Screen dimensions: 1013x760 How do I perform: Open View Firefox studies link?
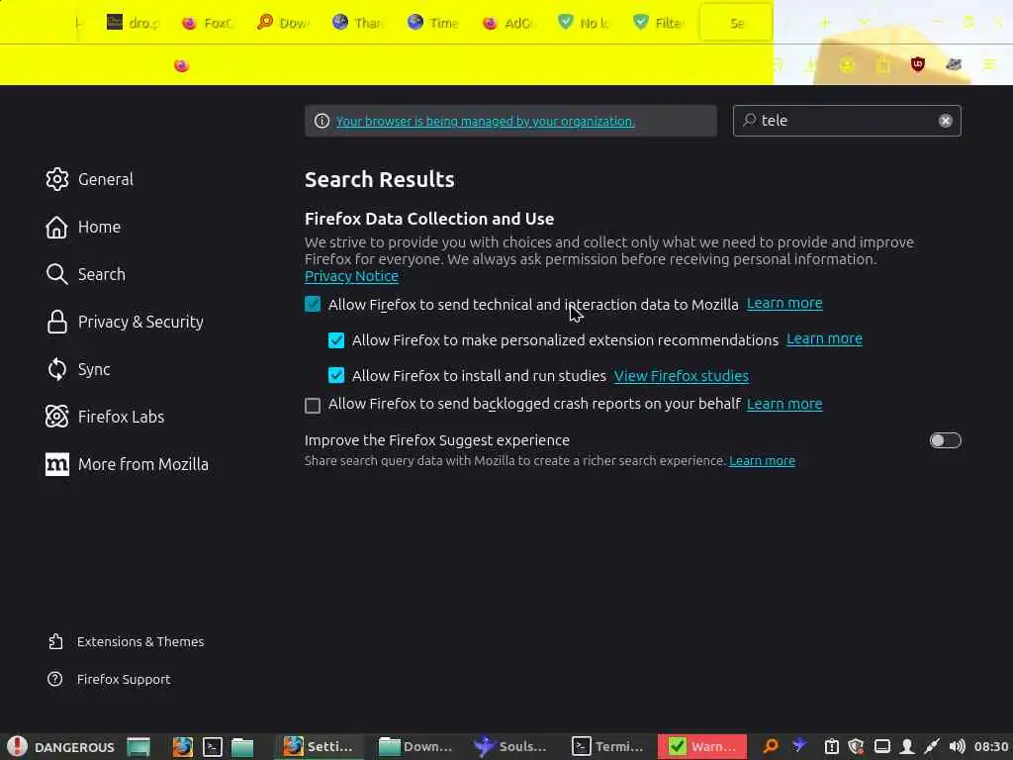coord(681,375)
